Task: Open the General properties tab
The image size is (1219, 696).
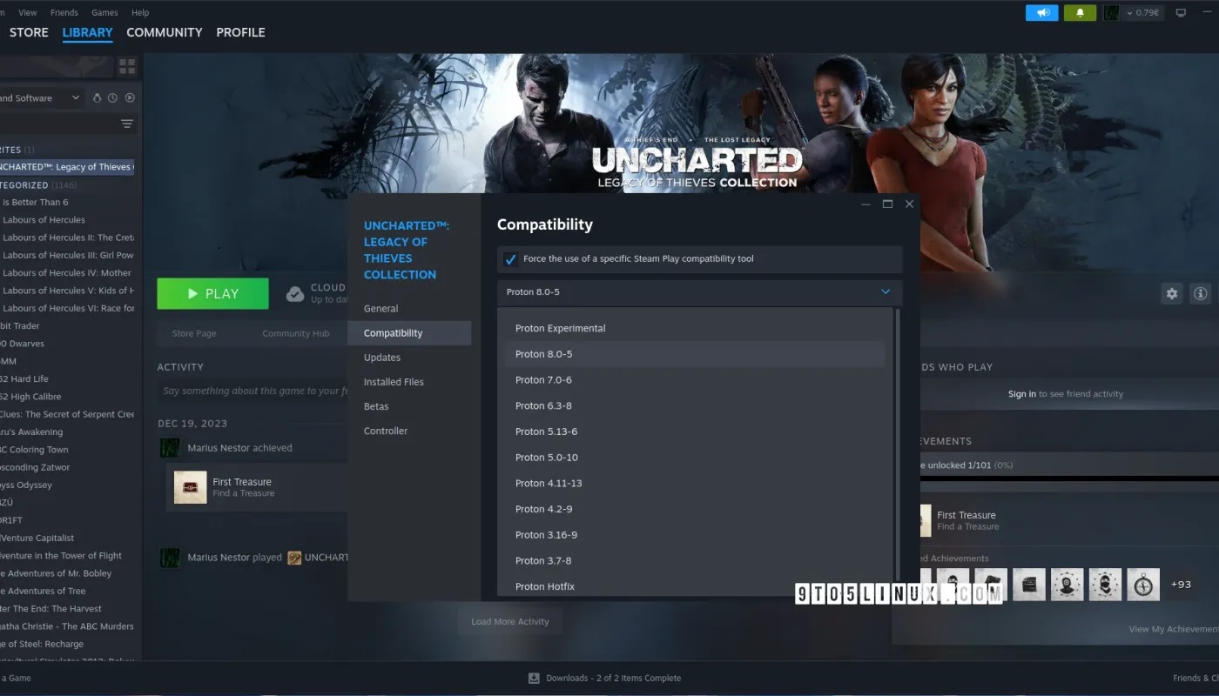Action: coord(409,309)
